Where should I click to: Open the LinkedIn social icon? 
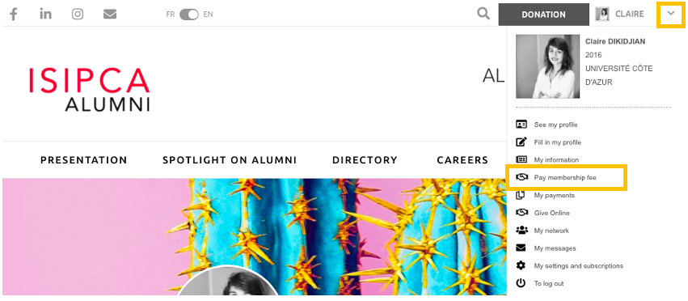45,14
